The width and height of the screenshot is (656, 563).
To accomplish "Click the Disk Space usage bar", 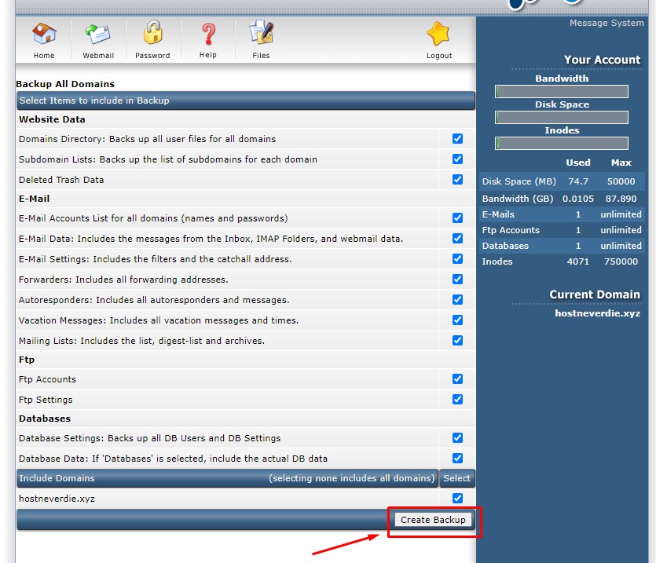I will click(562, 118).
